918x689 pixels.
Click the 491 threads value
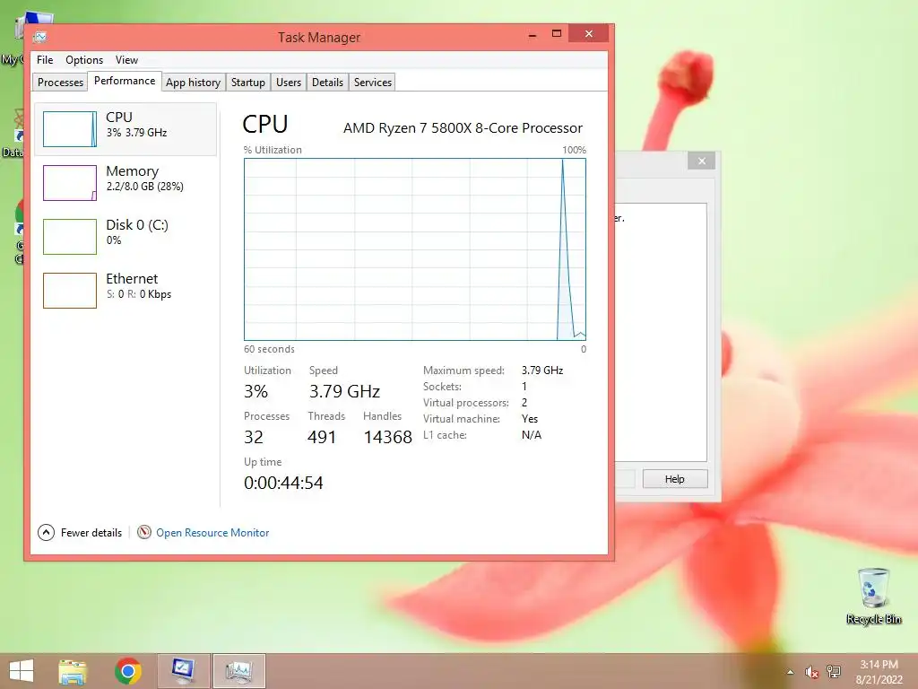pyautogui.click(x=322, y=437)
